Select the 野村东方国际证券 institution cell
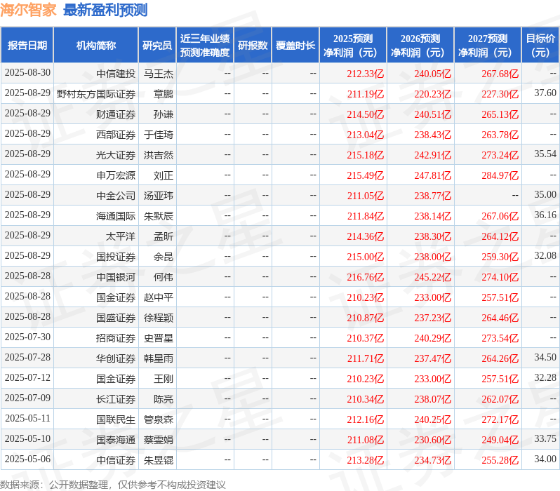Image resolution: width=560 pixels, height=491 pixels. coord(96,94)
